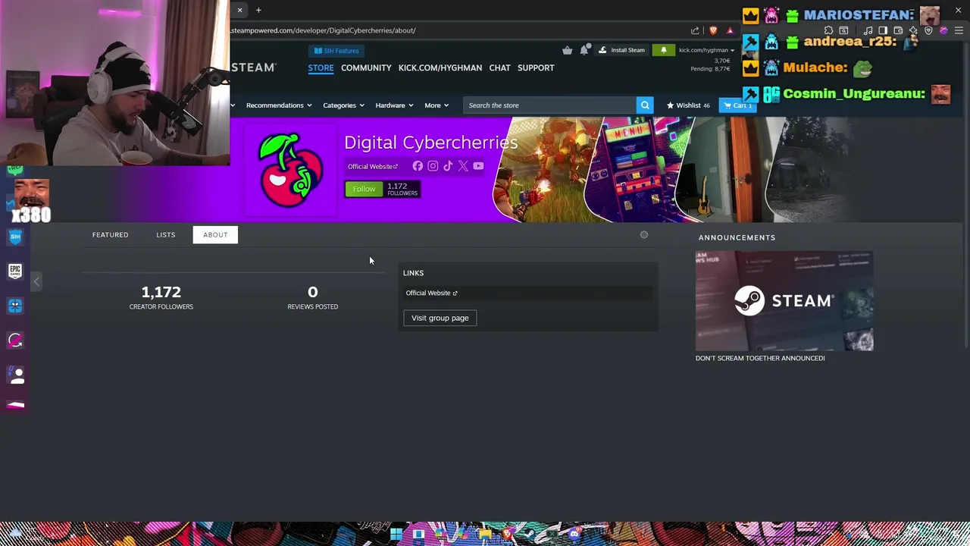This screenshot has width=970, height=546.
Task: Click the Steam logo in header
Action: point(253,67)
